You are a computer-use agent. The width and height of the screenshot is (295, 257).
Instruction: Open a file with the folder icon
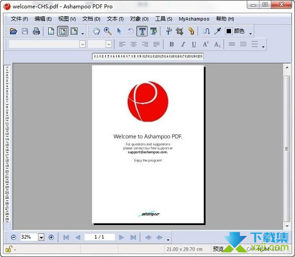coord(13,31)
